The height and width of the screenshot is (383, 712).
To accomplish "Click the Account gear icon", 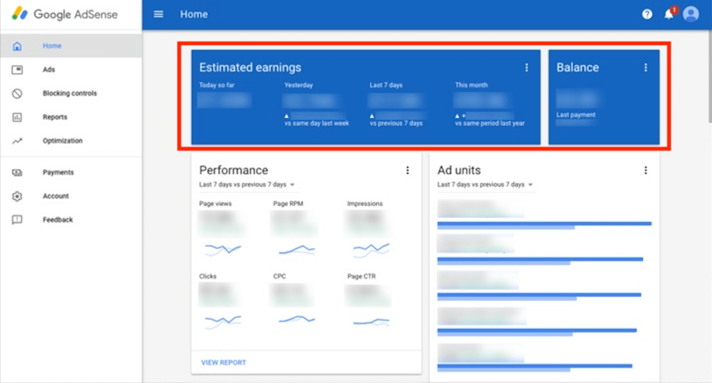I will click(x=17, y=196).
